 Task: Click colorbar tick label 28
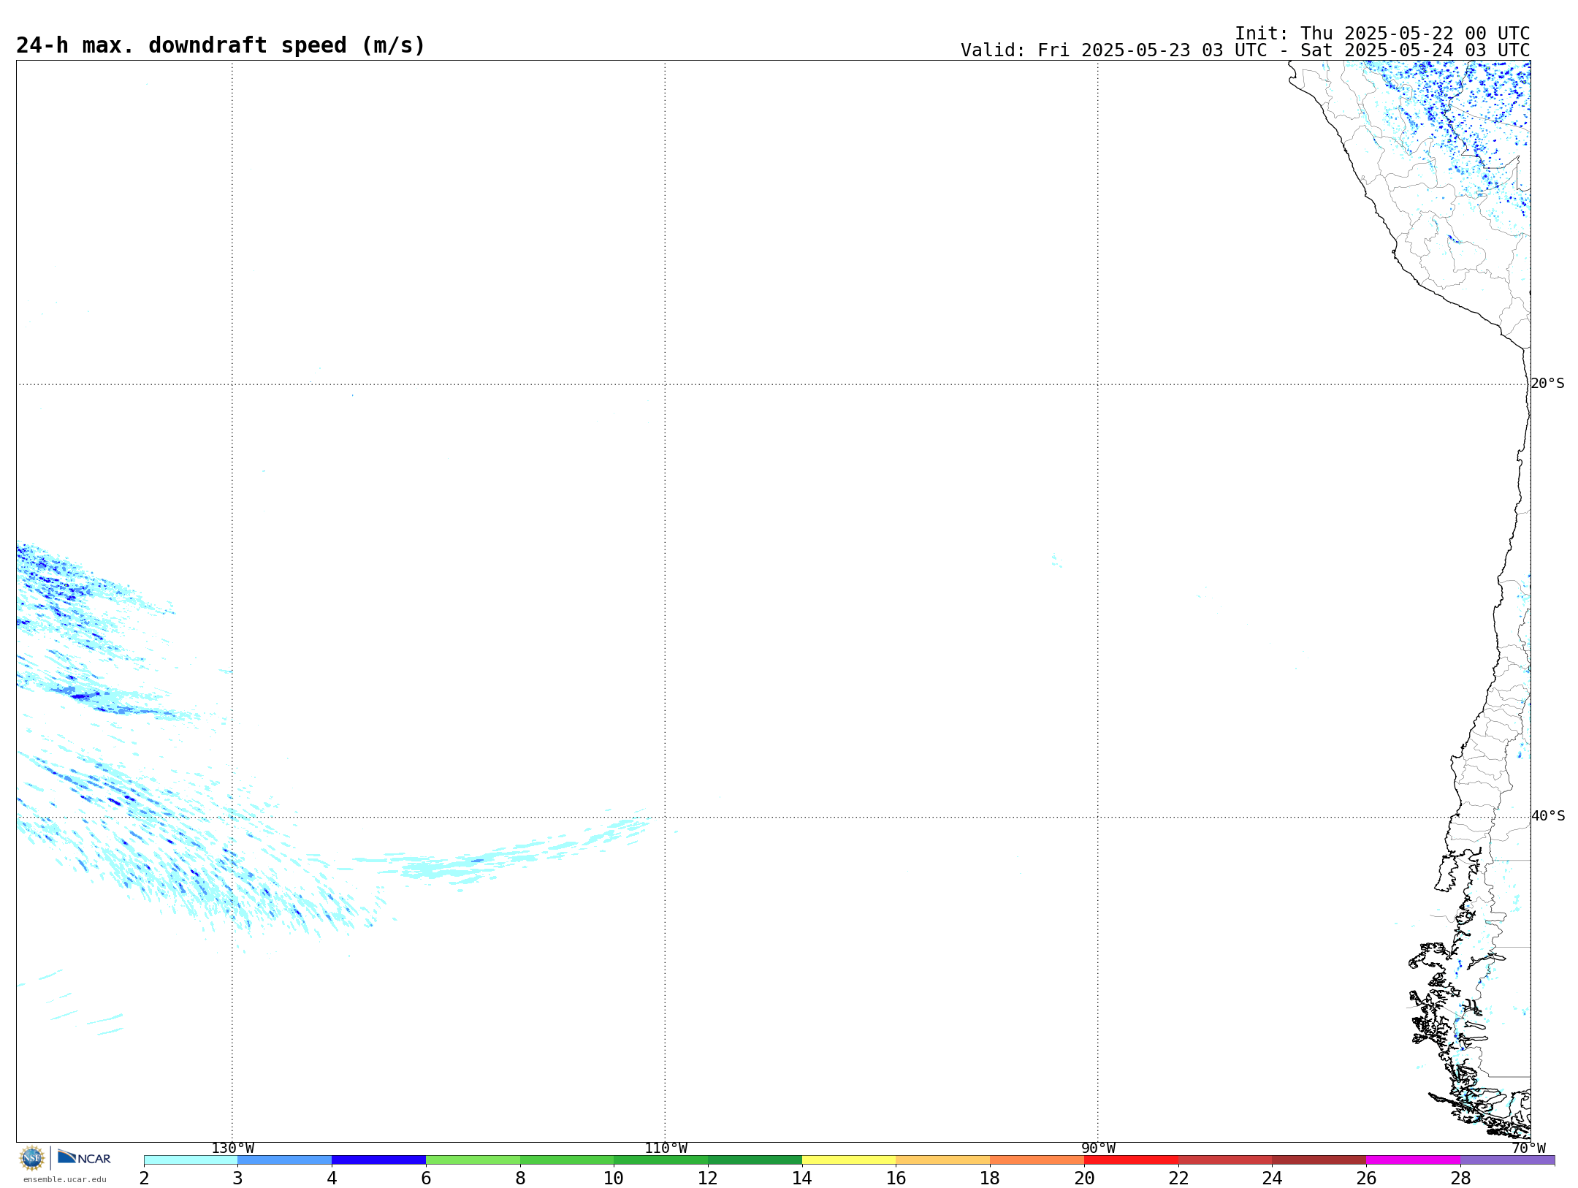pyautogui.click(x=1460, y=1179)
